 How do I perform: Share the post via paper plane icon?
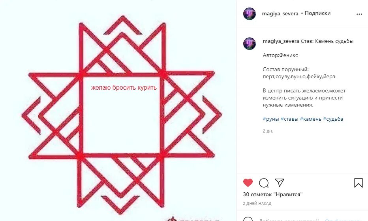coord(280,182)
